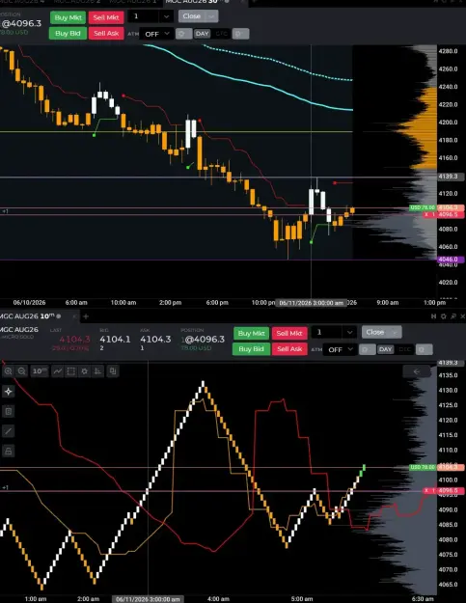This screenshot has width=466, height=603.
Task: Open chart type line icon in lower toolbar
Action: [x=57, y=371]
